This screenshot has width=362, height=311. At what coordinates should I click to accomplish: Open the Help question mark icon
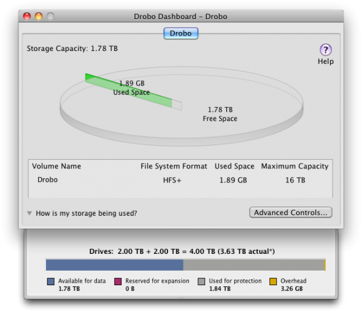(326, 50)
